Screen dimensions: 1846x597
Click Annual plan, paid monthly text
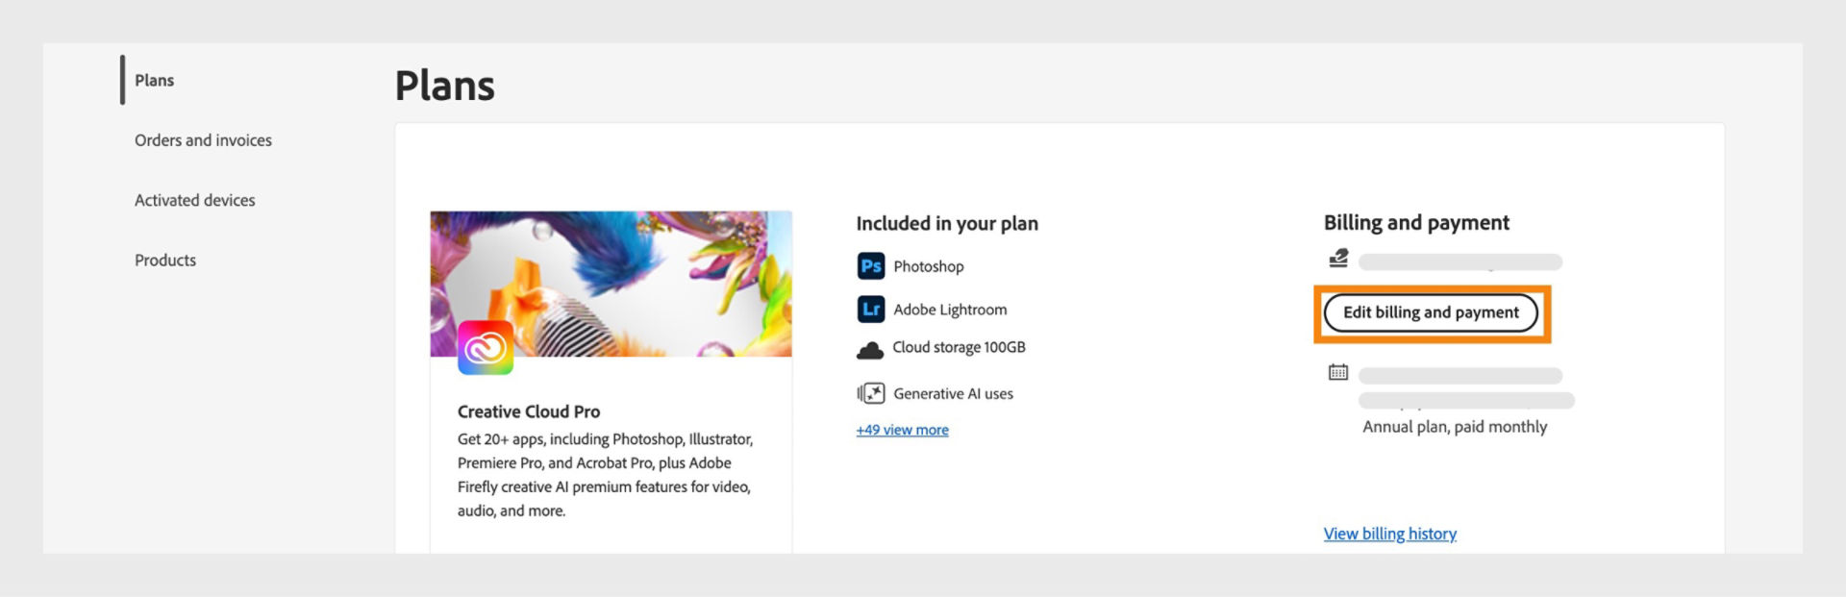point(1455,427)
